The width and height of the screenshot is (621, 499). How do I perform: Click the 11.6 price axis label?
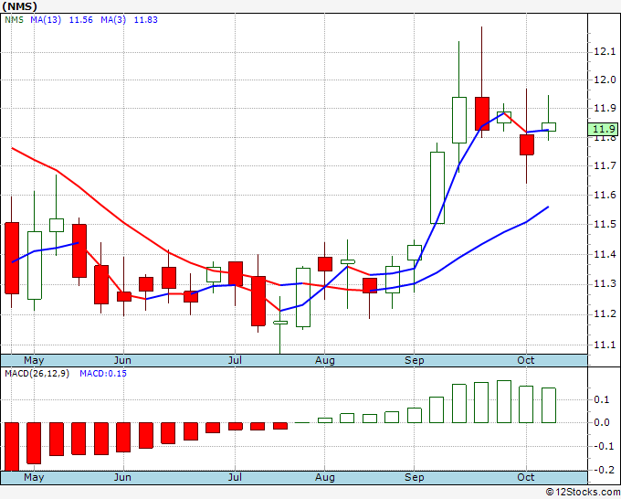coord(605,195)
